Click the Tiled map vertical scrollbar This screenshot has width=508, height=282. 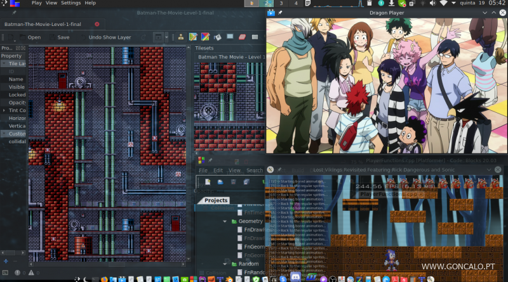[x=189, y=153]
